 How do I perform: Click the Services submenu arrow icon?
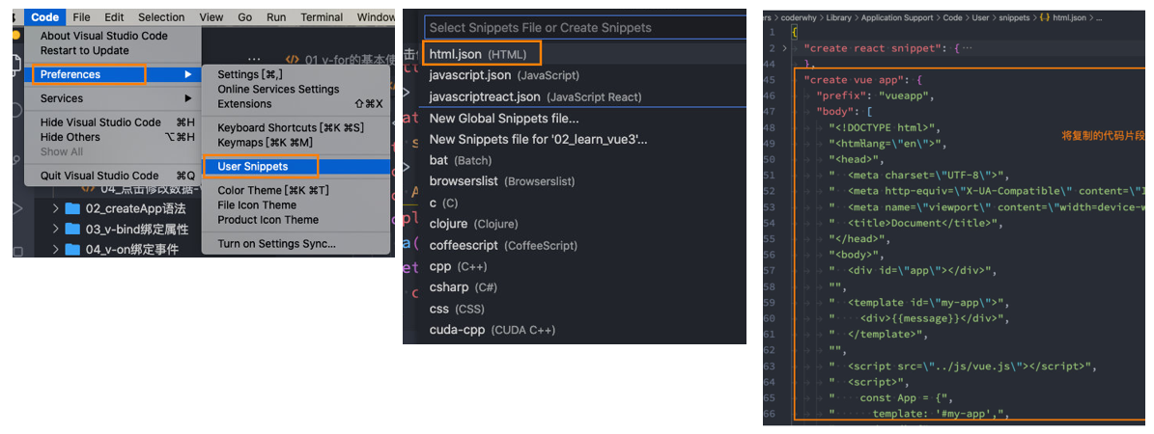click(x=188, y=97)
